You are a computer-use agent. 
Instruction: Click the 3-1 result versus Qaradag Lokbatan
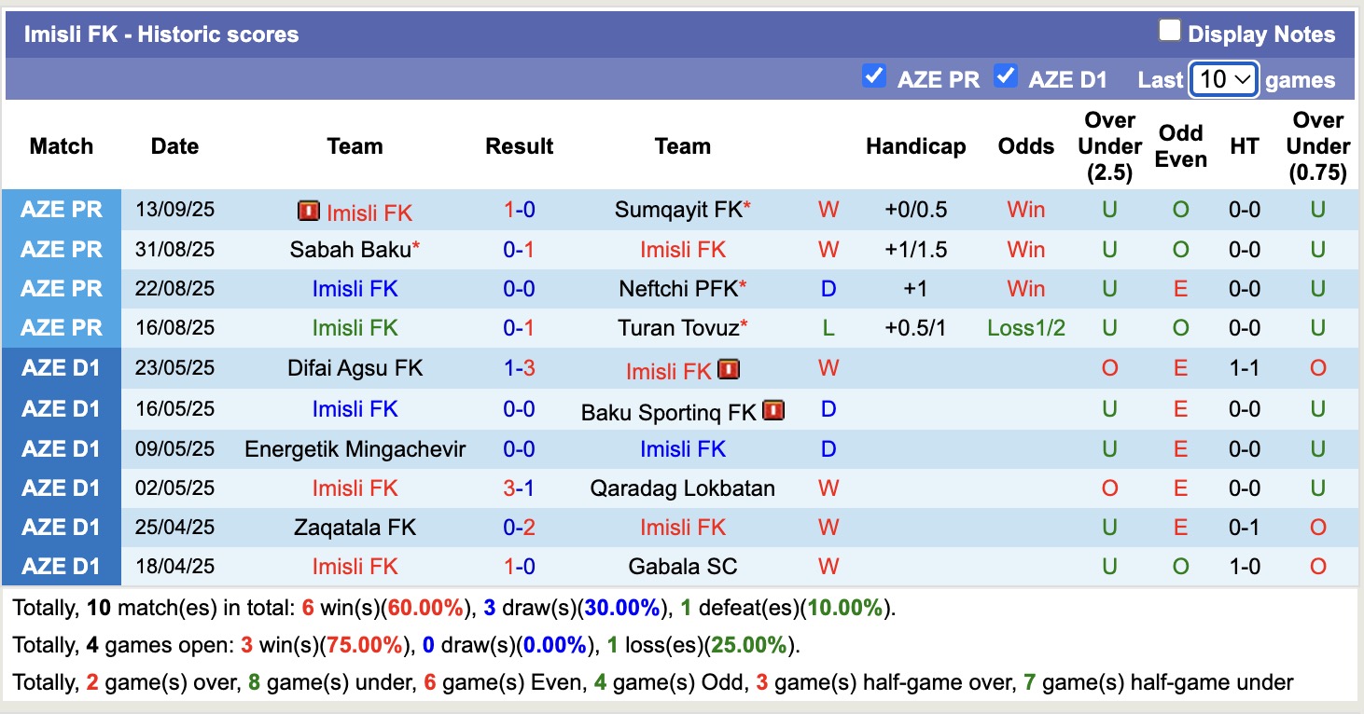[x=520, y=488]
